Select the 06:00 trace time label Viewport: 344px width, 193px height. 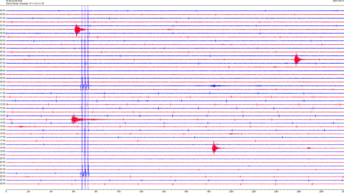point(3,56)
